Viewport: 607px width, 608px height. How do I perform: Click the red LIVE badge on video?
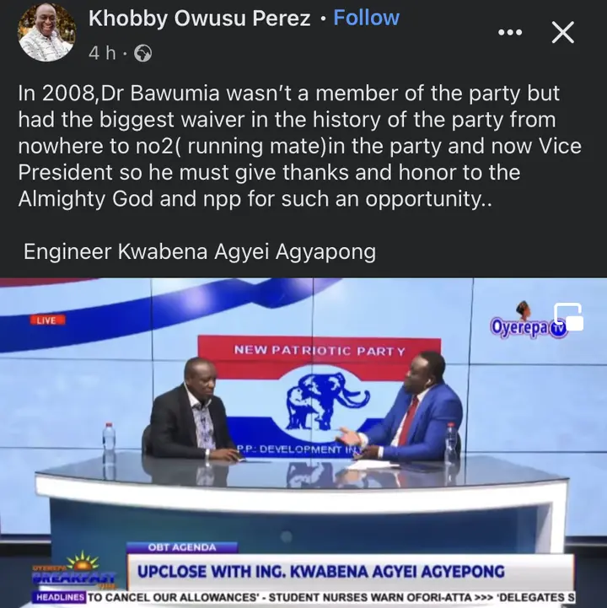48,320
